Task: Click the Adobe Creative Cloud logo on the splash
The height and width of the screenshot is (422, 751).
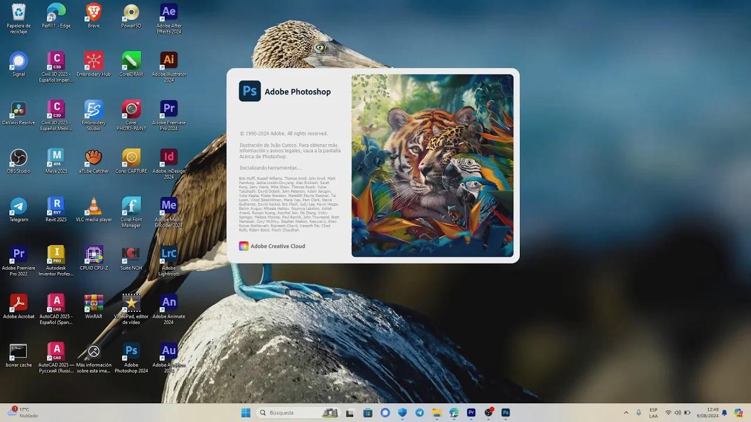Action: (244, 246)
